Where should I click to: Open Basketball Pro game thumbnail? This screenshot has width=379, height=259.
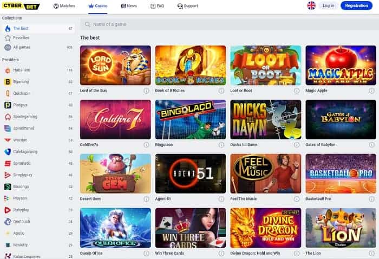coord(341,173)
